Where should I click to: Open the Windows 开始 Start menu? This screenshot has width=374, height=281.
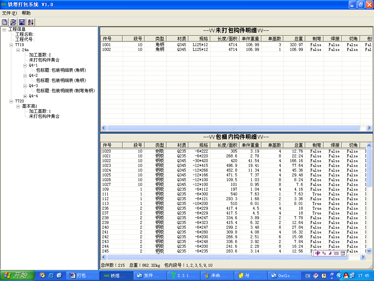point(18,276)
